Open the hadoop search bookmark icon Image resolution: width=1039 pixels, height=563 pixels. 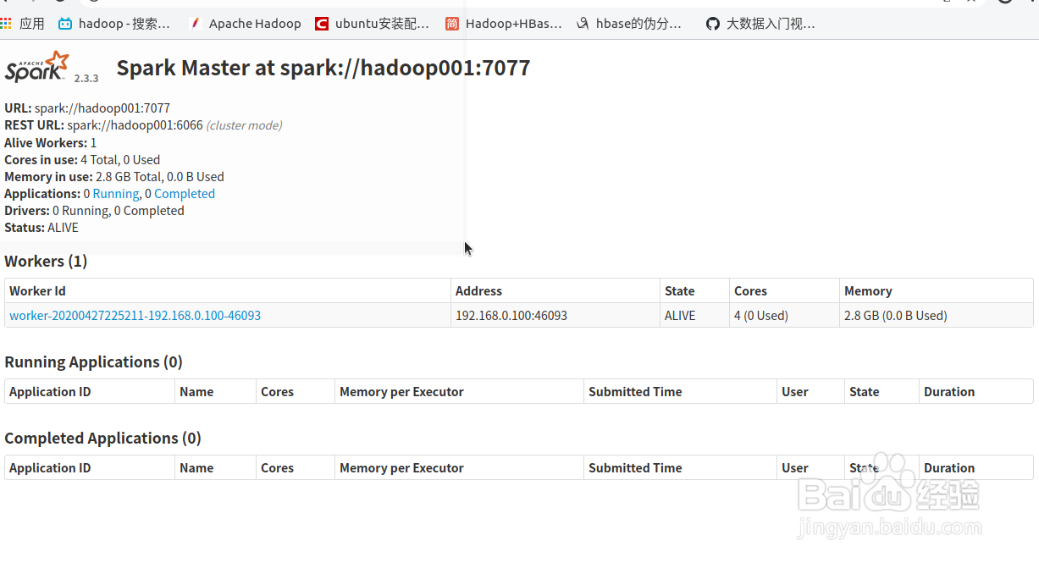click(65, 24)
